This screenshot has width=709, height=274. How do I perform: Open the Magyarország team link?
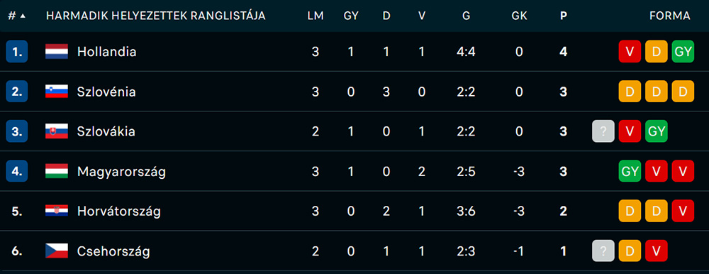coord(121,172)
